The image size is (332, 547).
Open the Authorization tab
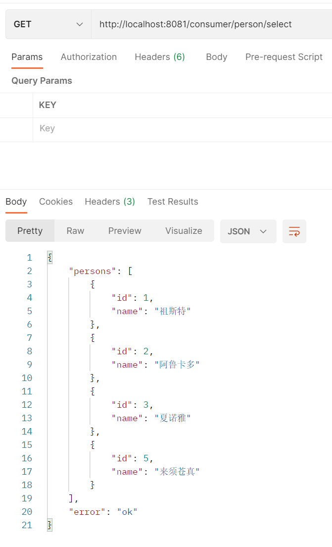[x=89, y=57]
